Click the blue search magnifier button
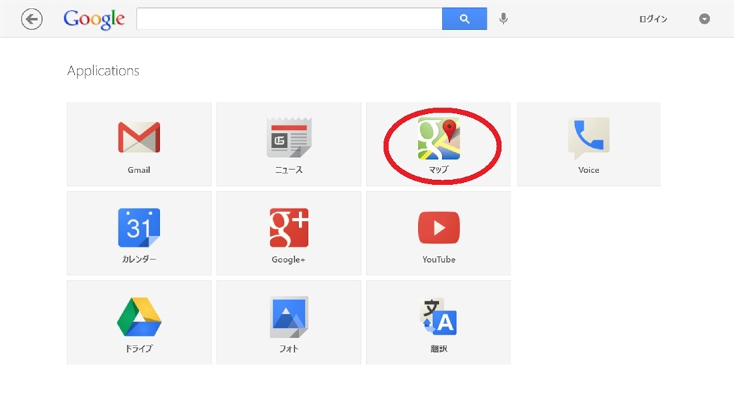This screenshot has height=413, width=734. click(464, 19)
